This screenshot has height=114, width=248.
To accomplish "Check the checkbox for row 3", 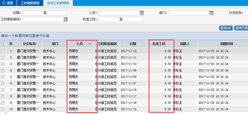I will click(x=3, y=64).
